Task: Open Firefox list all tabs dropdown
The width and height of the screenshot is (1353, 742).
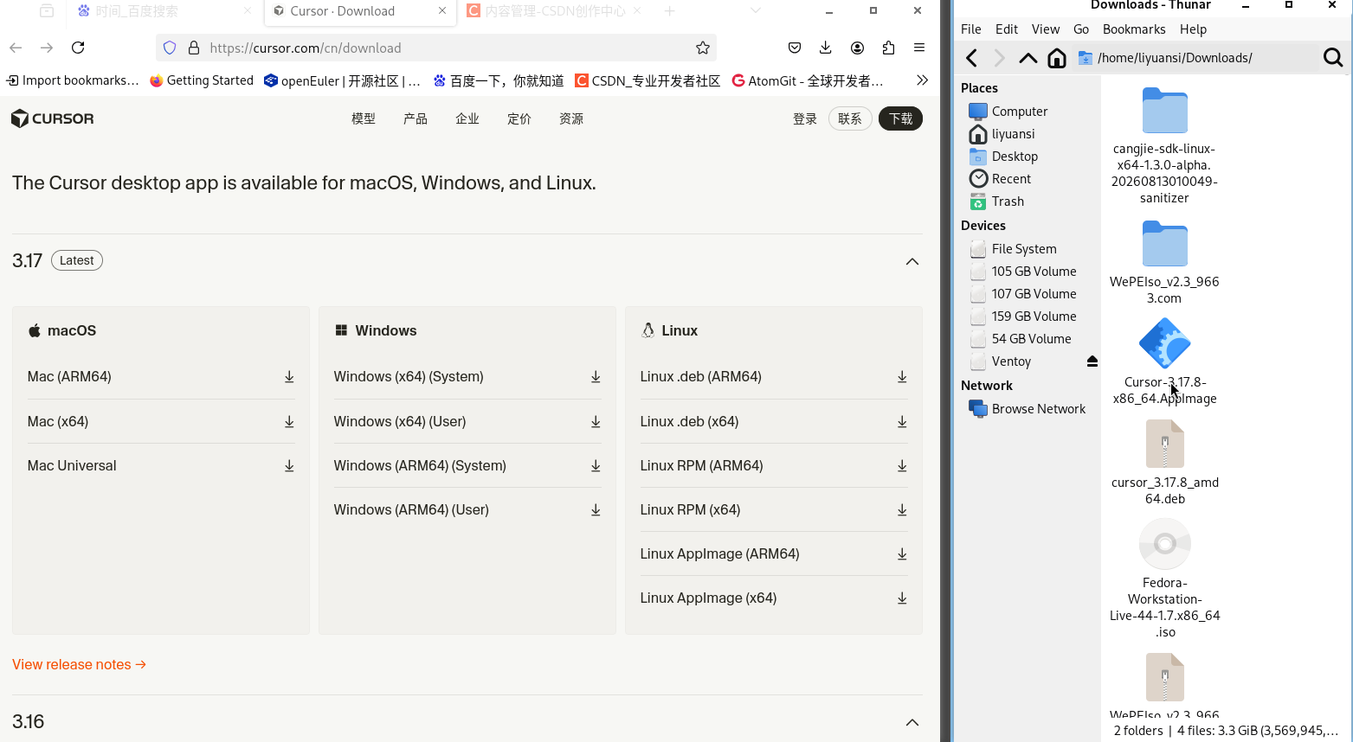Action: pyautogui.click(x=756, y=11)
